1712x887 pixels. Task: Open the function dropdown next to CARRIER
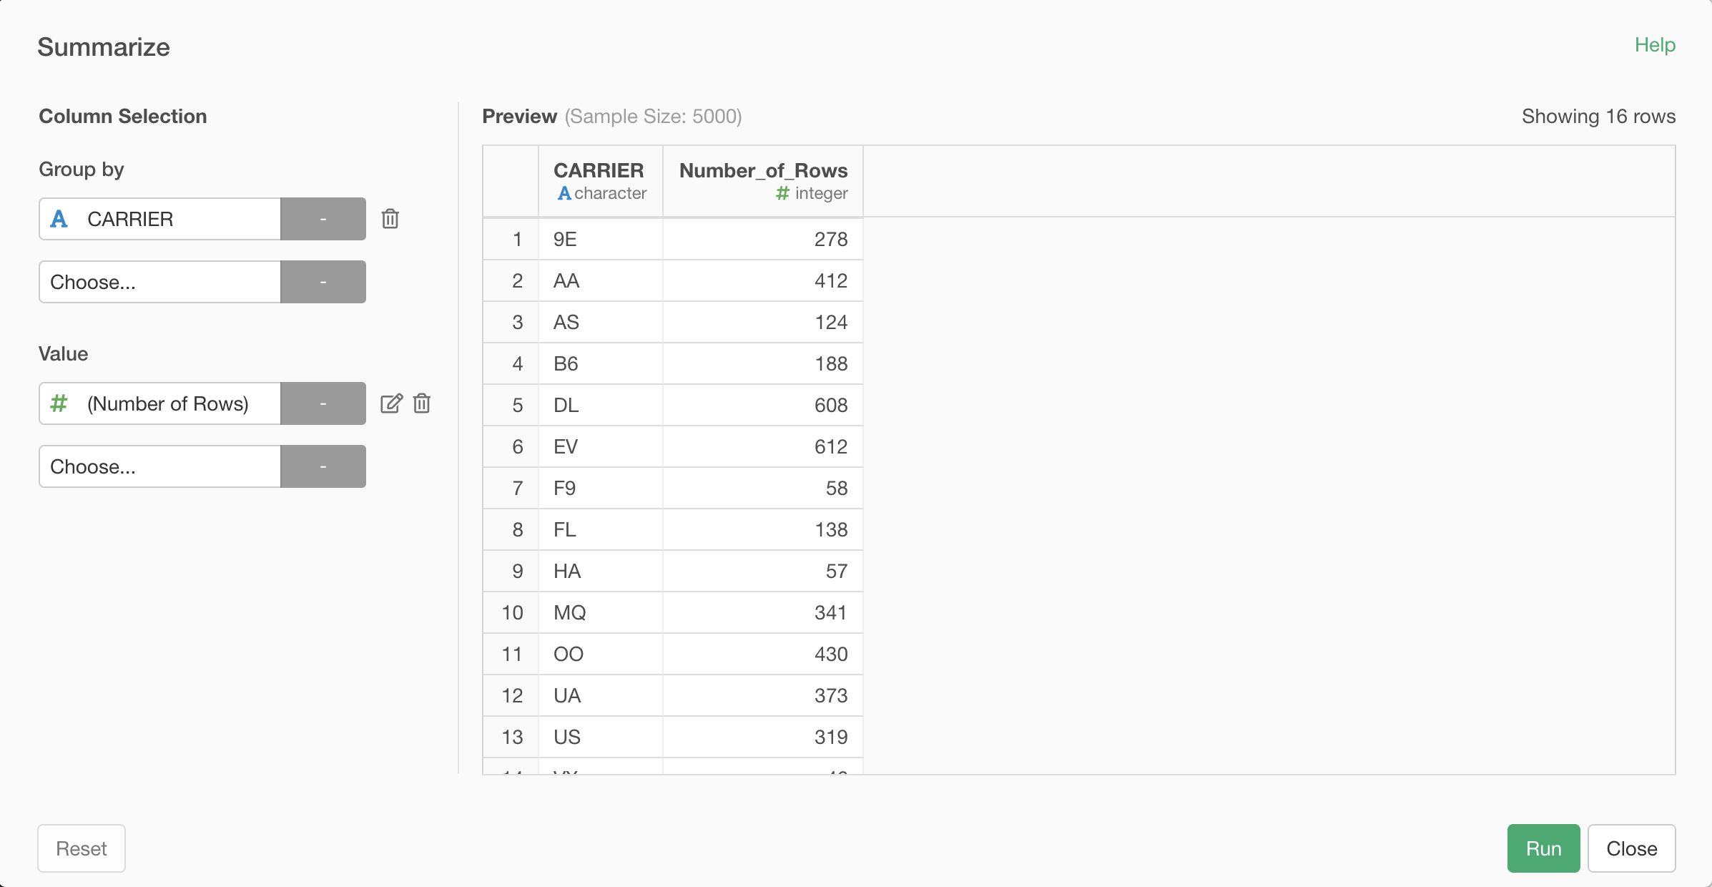click(323, 219)
